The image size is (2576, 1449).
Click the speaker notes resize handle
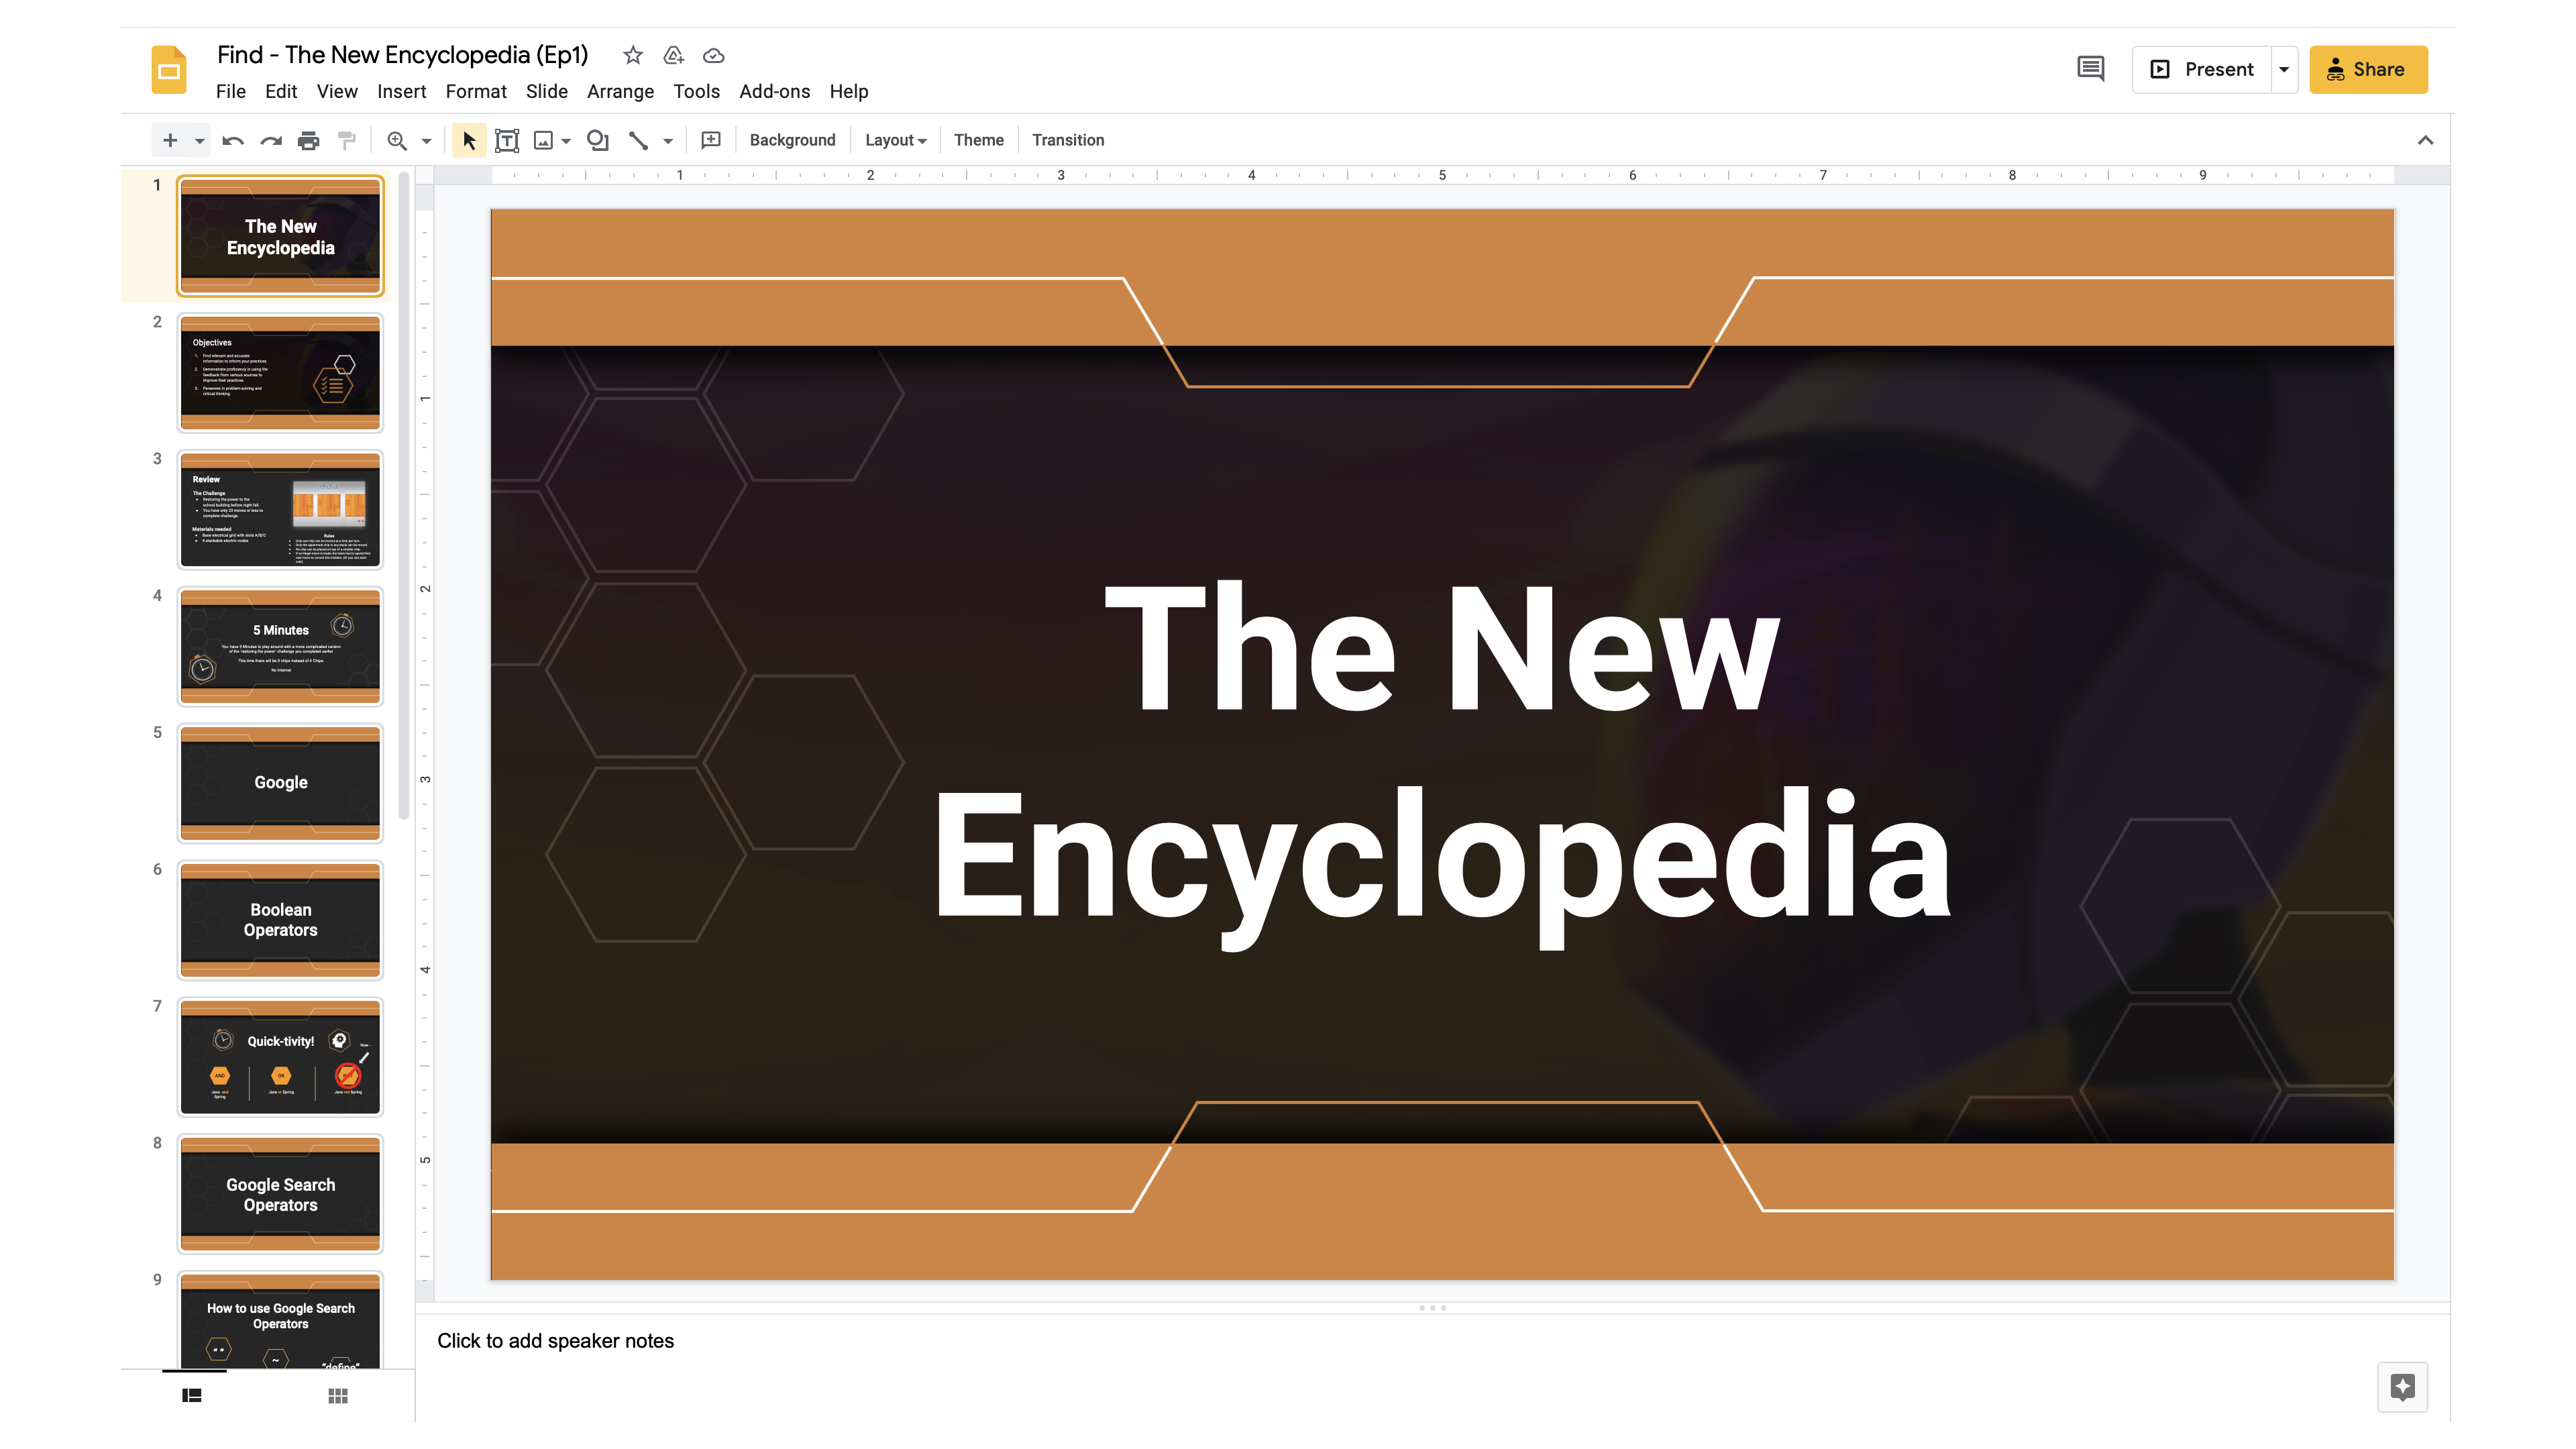pos(1432,1308)
